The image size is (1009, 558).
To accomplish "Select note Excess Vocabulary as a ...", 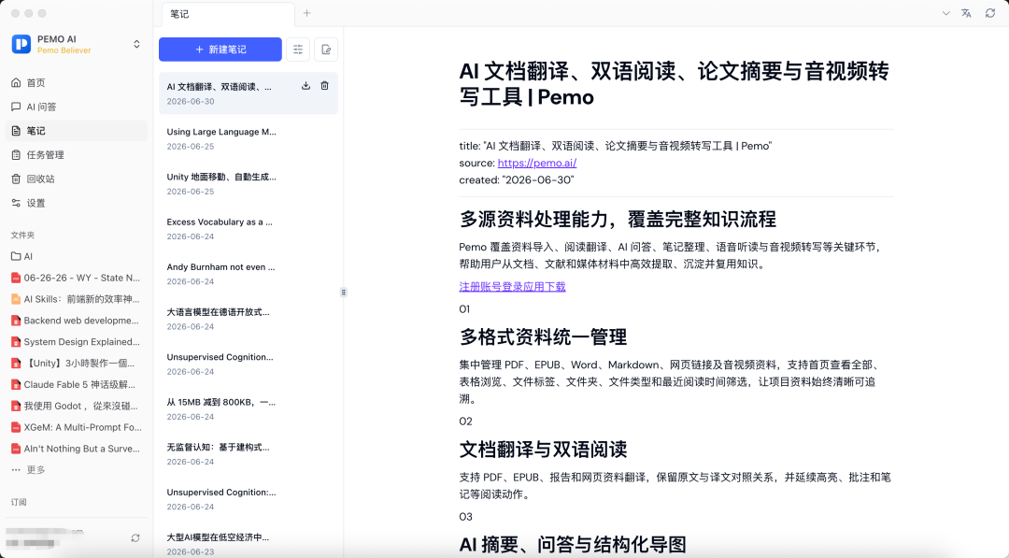I will 249,228.
